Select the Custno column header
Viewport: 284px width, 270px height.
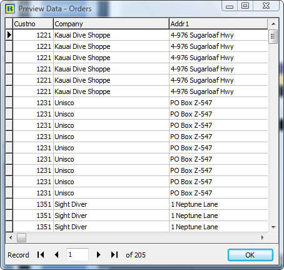tap(33, 24)
